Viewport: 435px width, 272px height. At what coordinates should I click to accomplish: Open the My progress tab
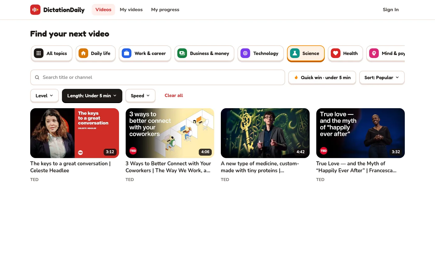(x=165, y=10)
